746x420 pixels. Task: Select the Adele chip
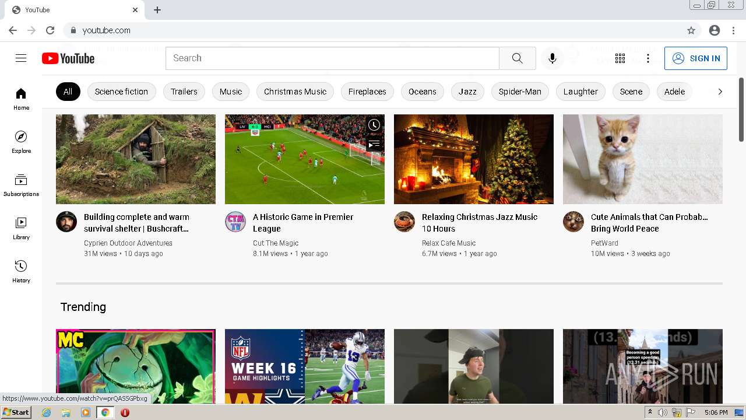[x=674, y=92]
